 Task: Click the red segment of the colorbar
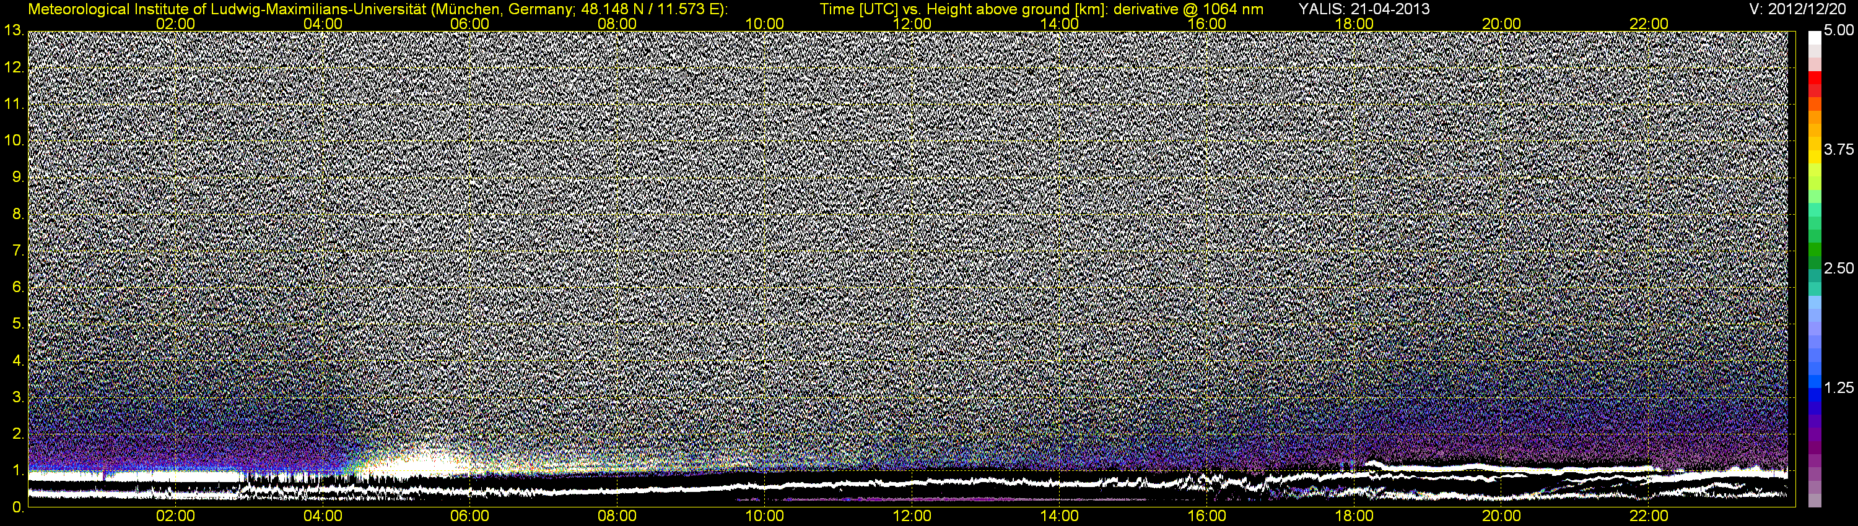point(1815,79)
